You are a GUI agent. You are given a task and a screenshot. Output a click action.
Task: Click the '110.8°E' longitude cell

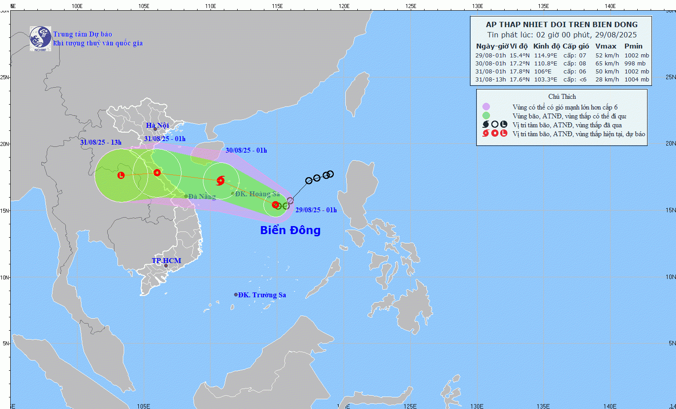tap(546, 64)
